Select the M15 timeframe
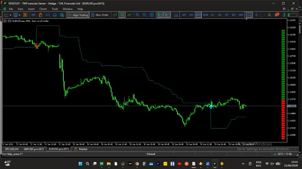 [x=198, y=15]
